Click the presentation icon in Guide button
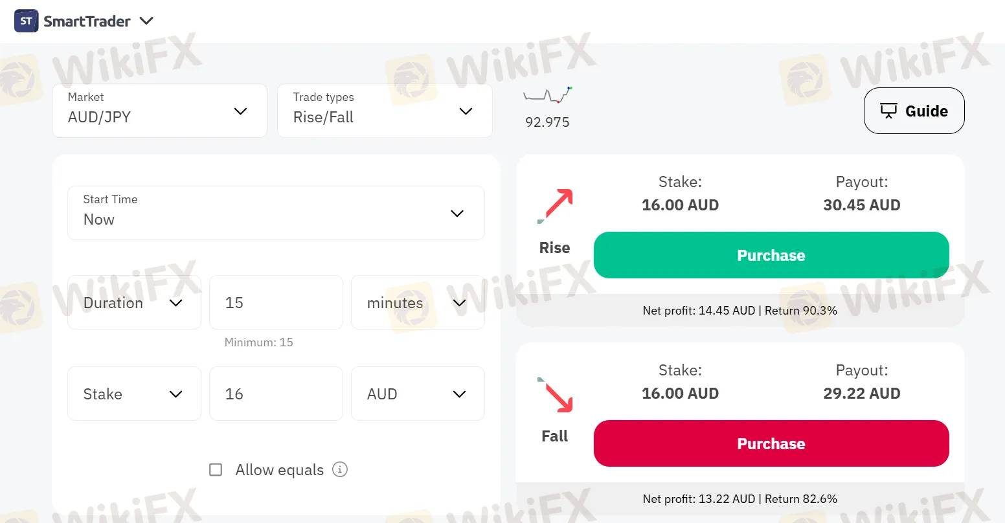 pos(888,111)
